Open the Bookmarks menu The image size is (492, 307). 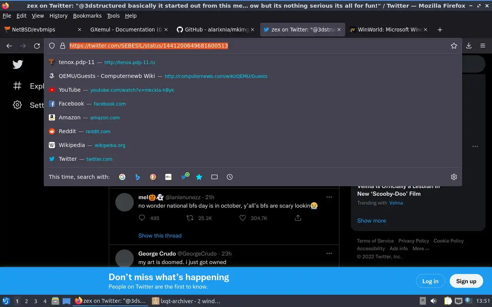point(87,16)
